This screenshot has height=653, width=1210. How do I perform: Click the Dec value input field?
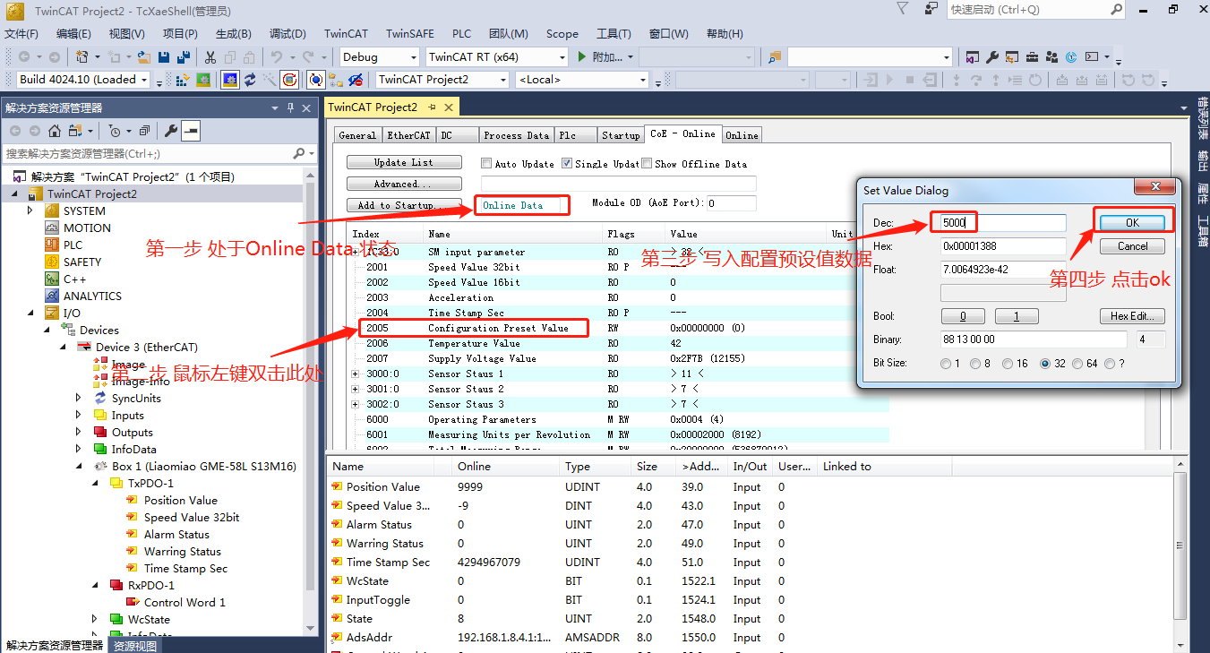coord(1003,222)
